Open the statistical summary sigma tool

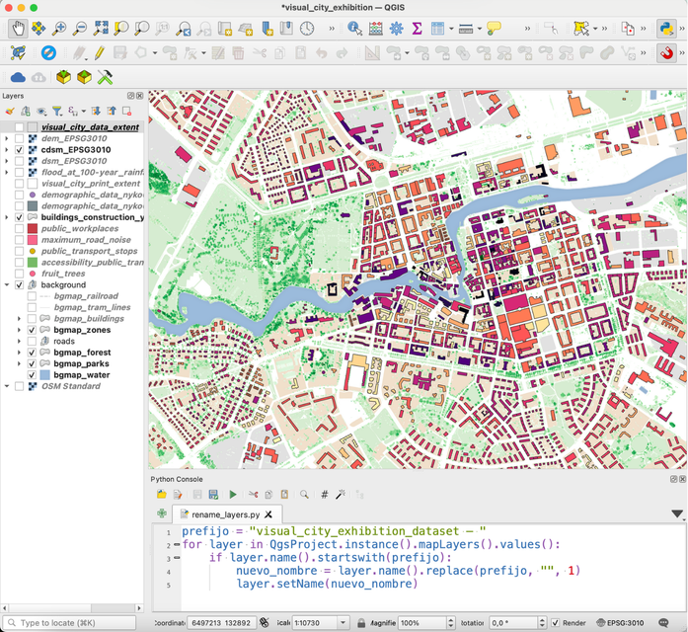coord(417,29)
